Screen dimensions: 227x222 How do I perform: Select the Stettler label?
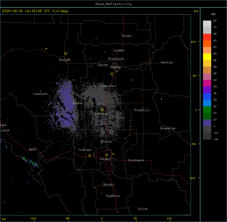click(x=167, y=62)
